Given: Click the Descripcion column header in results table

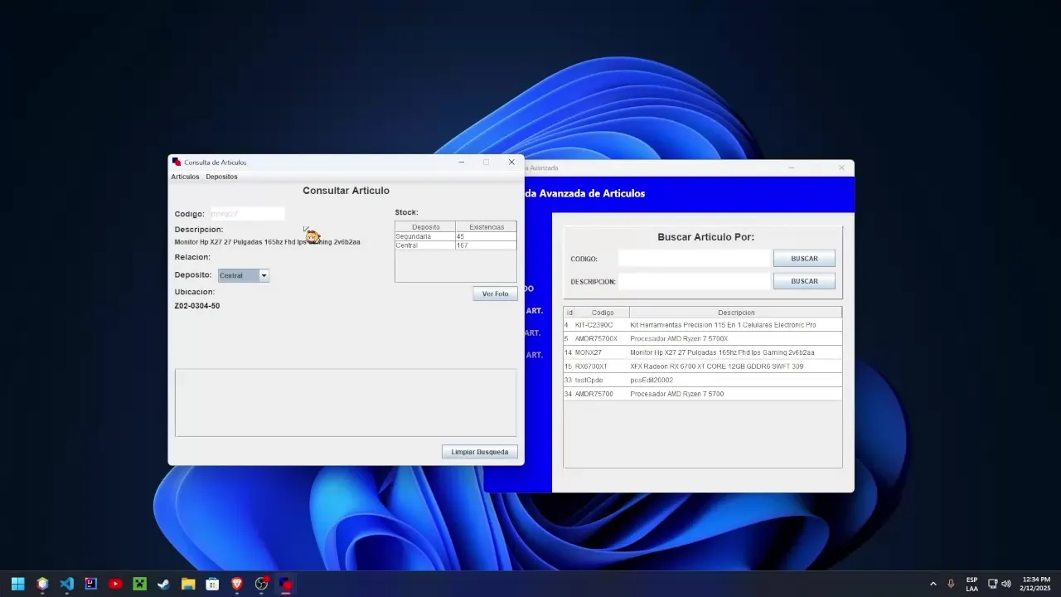Looking at the screenshot, I should [x=736, y=313].
